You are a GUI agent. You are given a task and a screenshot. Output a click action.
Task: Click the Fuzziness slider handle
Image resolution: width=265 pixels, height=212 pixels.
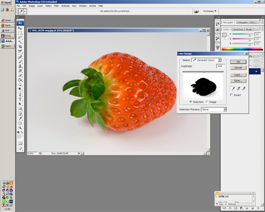click(204, 71)
